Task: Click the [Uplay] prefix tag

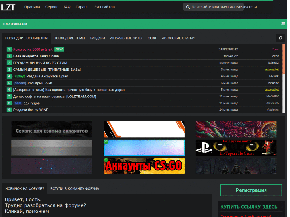Action: (19, 76)
